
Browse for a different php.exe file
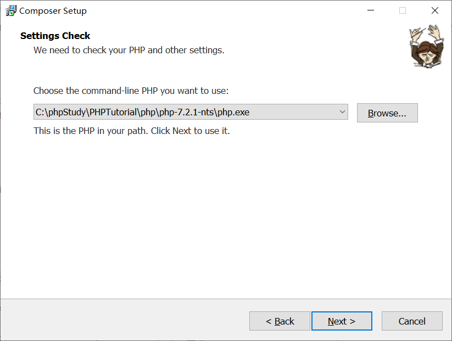tap(387, 112)
